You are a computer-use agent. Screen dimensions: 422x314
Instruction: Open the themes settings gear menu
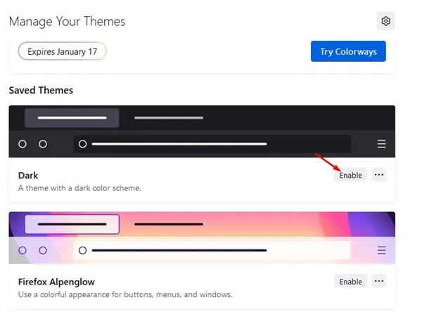385,21
